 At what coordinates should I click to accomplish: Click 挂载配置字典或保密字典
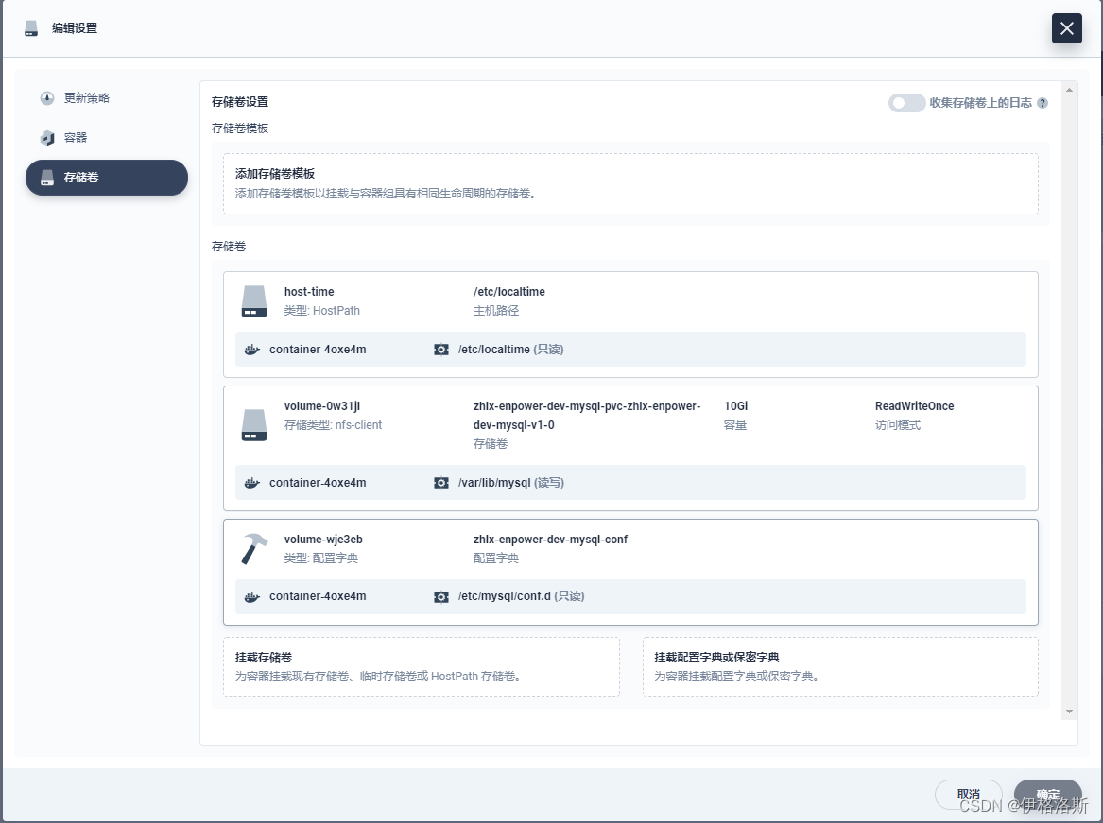point(840,666)
